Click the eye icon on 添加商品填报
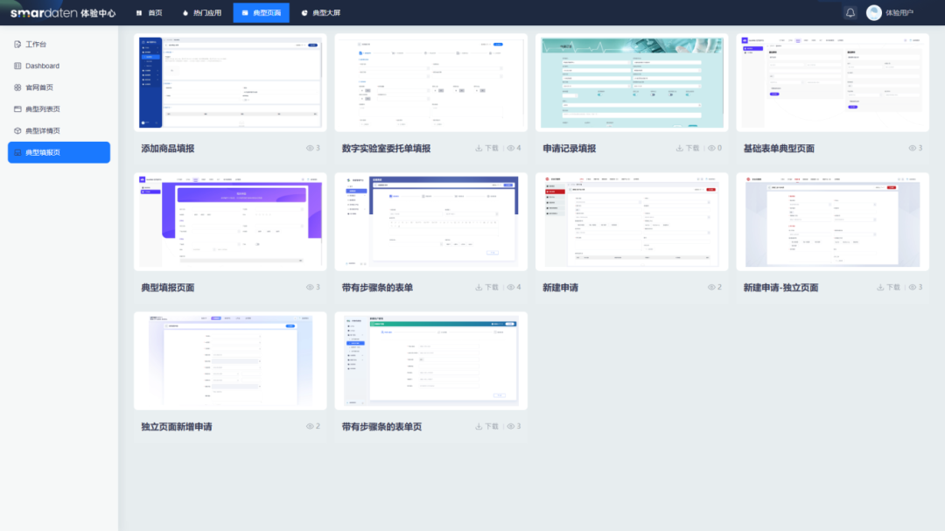Screen dimensions: 945x531 pos(310,148)
